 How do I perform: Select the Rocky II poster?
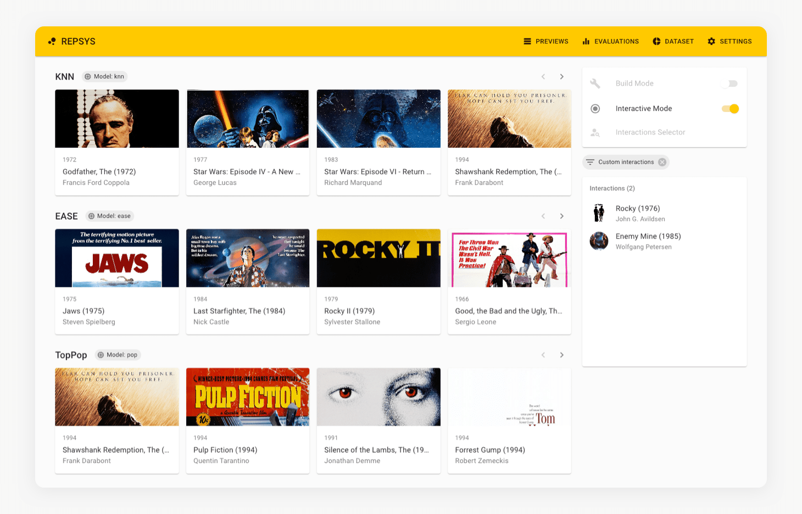378,258
